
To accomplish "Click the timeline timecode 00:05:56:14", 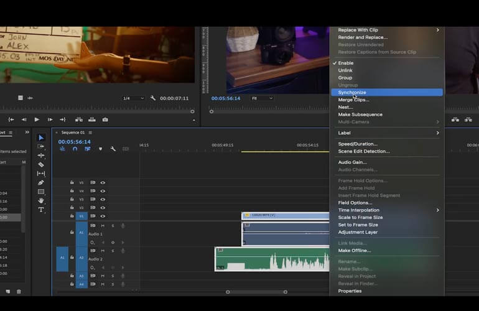I will (x=74, y=142).
